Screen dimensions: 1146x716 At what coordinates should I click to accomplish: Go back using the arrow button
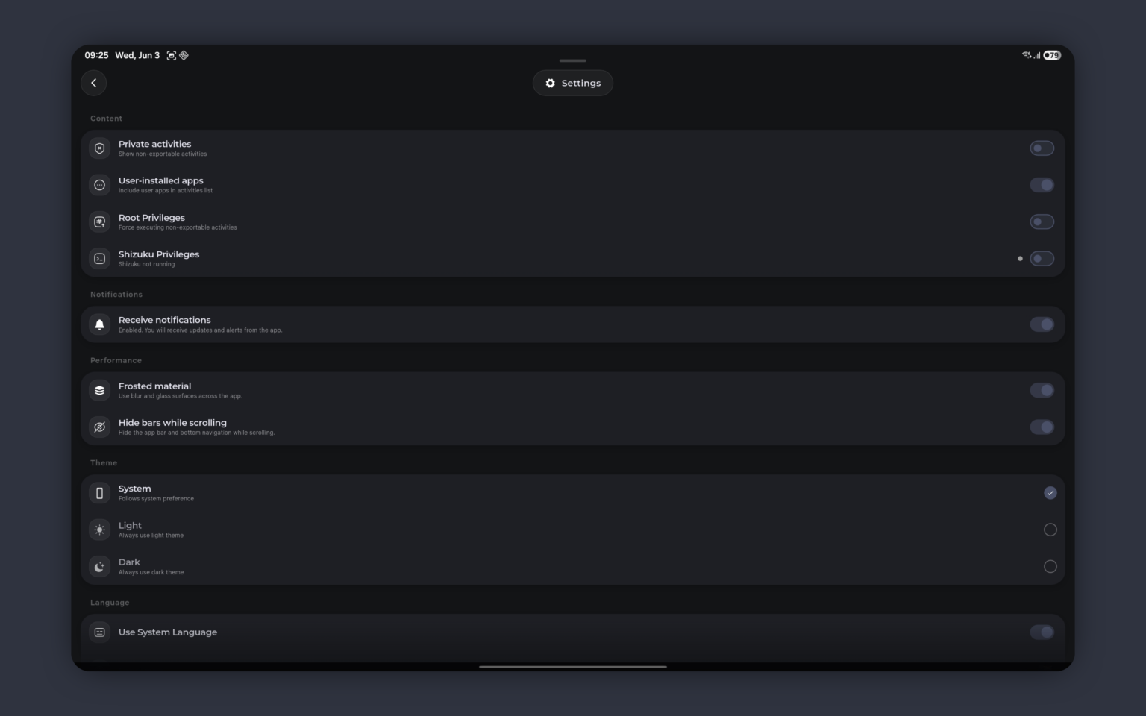coord(93,83)
